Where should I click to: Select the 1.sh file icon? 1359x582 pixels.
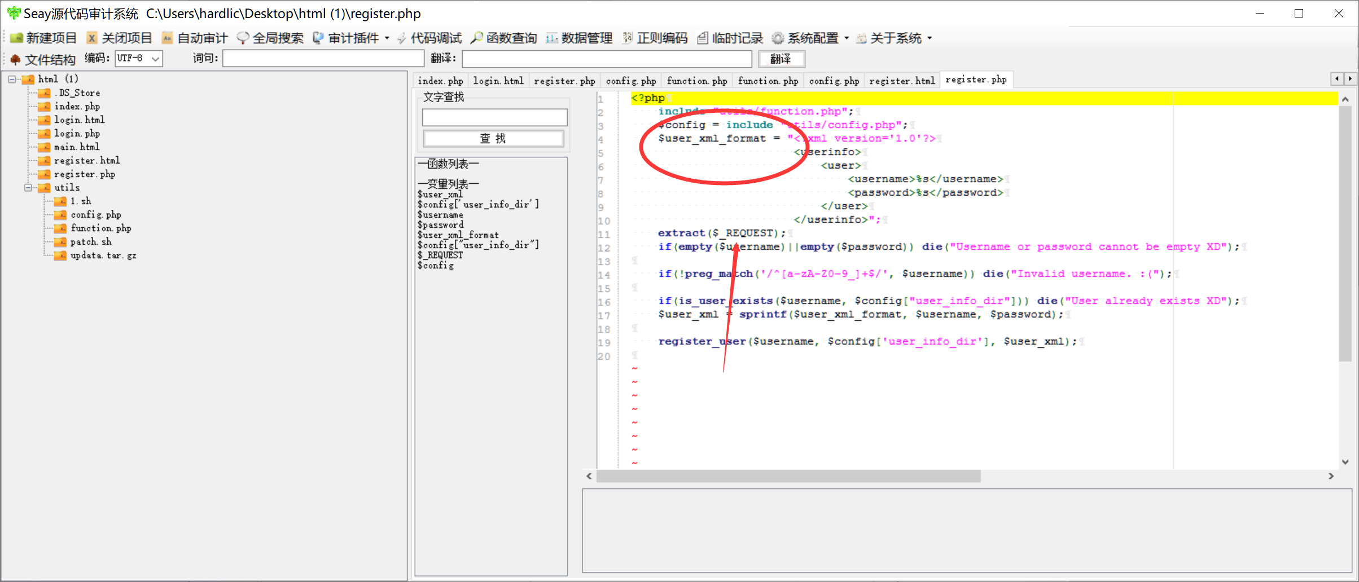[x=60, y=201]
